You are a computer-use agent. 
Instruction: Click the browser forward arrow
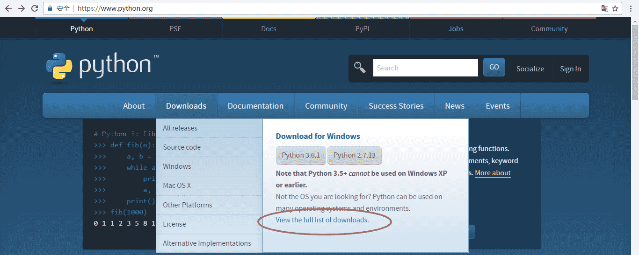tap(21, 8)
